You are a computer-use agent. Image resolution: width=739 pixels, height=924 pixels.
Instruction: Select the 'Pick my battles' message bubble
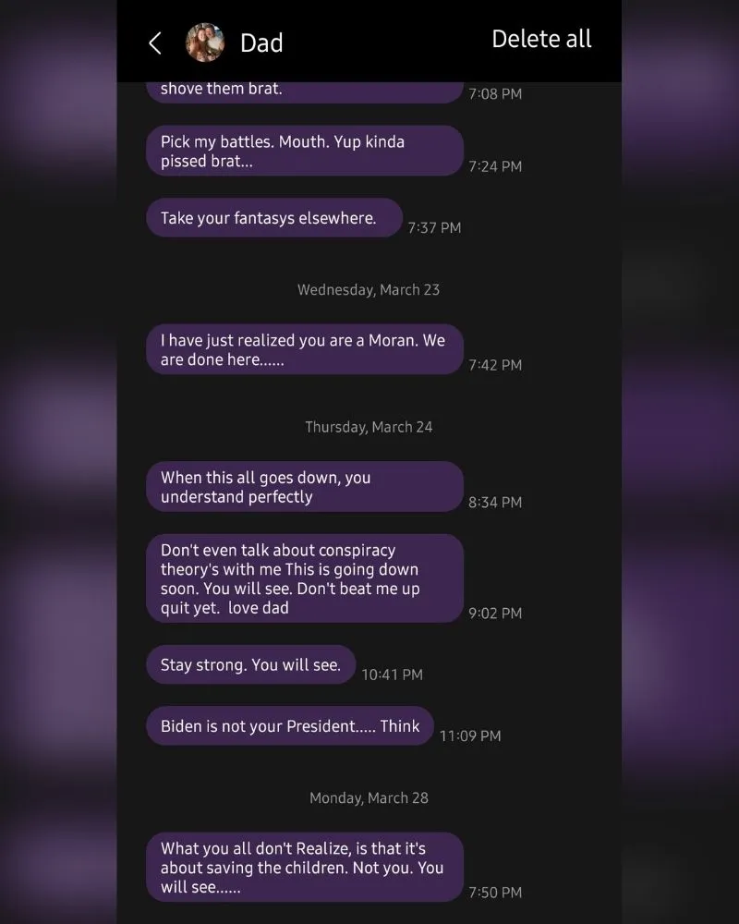305,151
